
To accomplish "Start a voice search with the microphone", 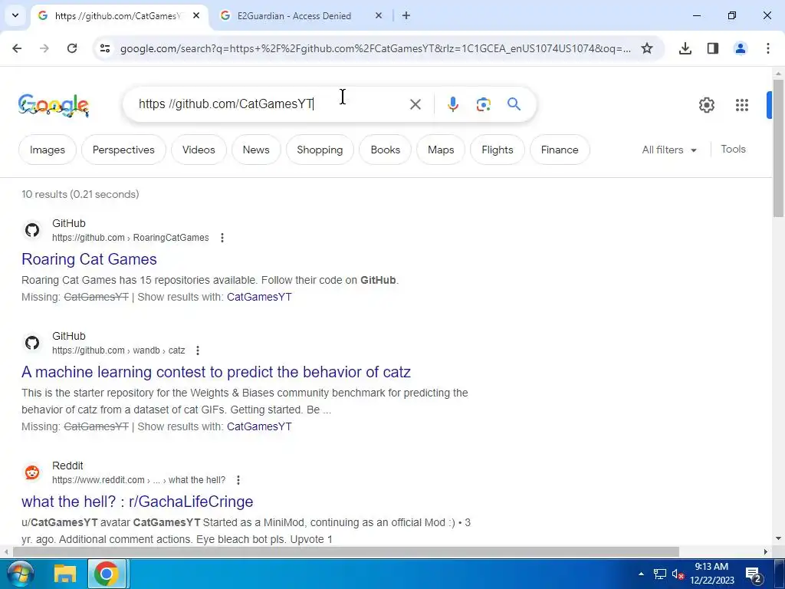I will [x=452, y=104].
